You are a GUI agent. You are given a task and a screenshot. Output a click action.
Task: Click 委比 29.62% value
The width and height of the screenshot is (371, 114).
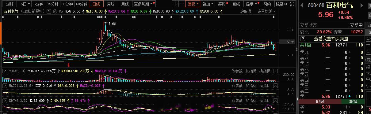(x=324, y=32)
